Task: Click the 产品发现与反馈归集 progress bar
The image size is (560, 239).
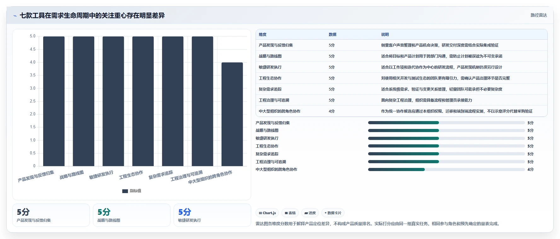Action: click(x=447, y=123)
